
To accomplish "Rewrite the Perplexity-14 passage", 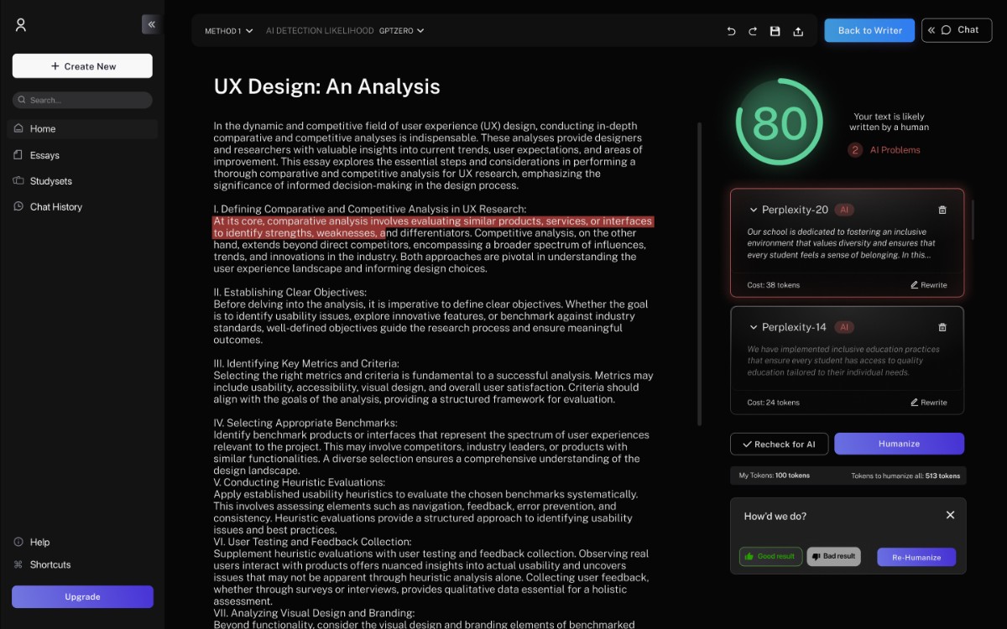I will (x=928, y=403).
